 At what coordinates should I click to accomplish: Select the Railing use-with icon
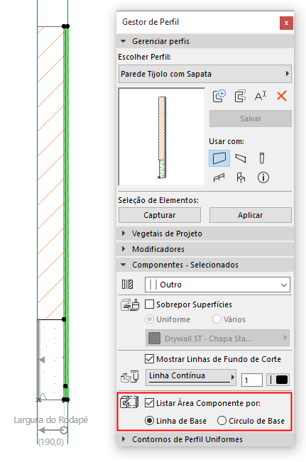[x=219, y=177]
